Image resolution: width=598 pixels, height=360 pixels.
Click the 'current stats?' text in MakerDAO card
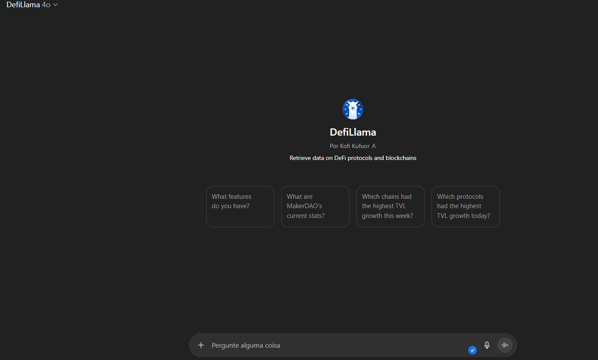click(306, 216)
